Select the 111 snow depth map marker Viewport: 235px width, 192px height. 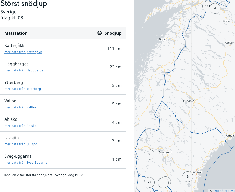click(x=207, y=6)
